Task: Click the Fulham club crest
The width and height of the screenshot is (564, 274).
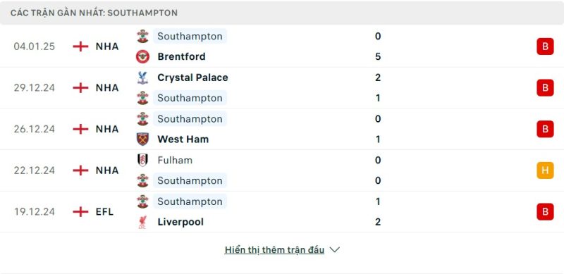Action: coord(142,160)
